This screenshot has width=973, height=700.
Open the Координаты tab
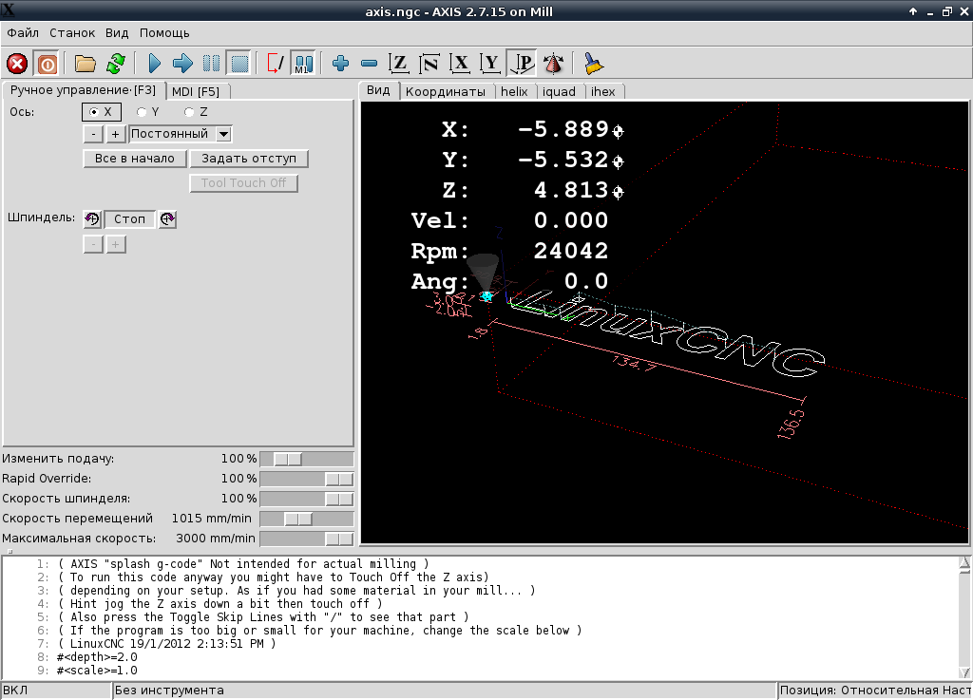point(445,91)
